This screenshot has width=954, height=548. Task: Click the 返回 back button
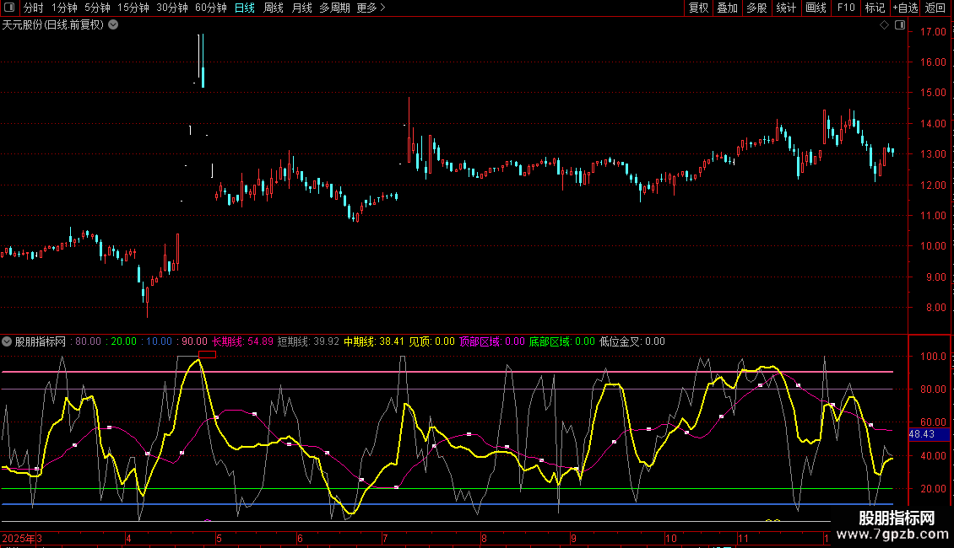click(935, 8)
